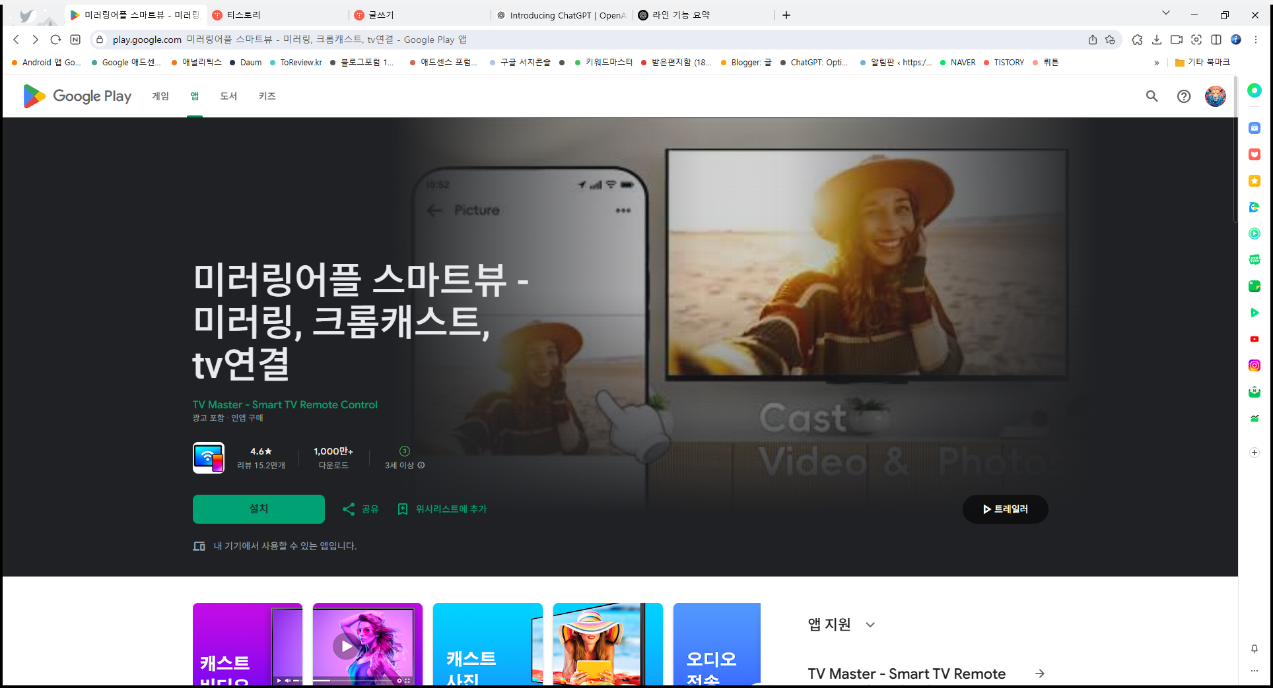Open the browser downloads icon

click(1157, 40)
